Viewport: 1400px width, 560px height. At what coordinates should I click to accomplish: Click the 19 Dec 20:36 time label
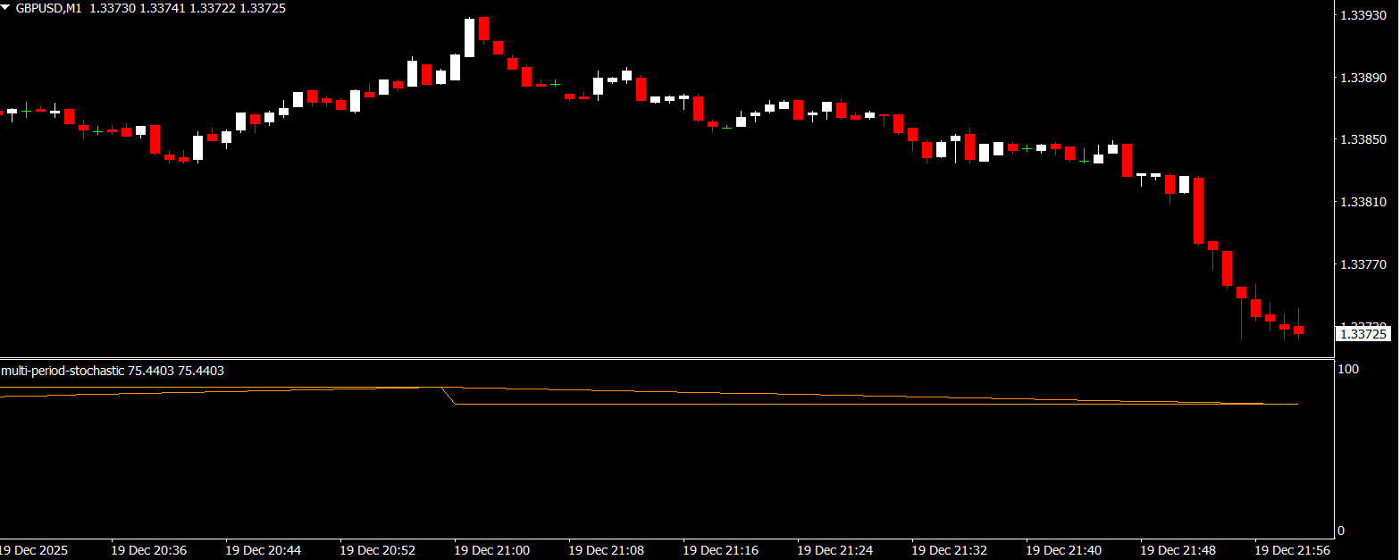point(148,549)
